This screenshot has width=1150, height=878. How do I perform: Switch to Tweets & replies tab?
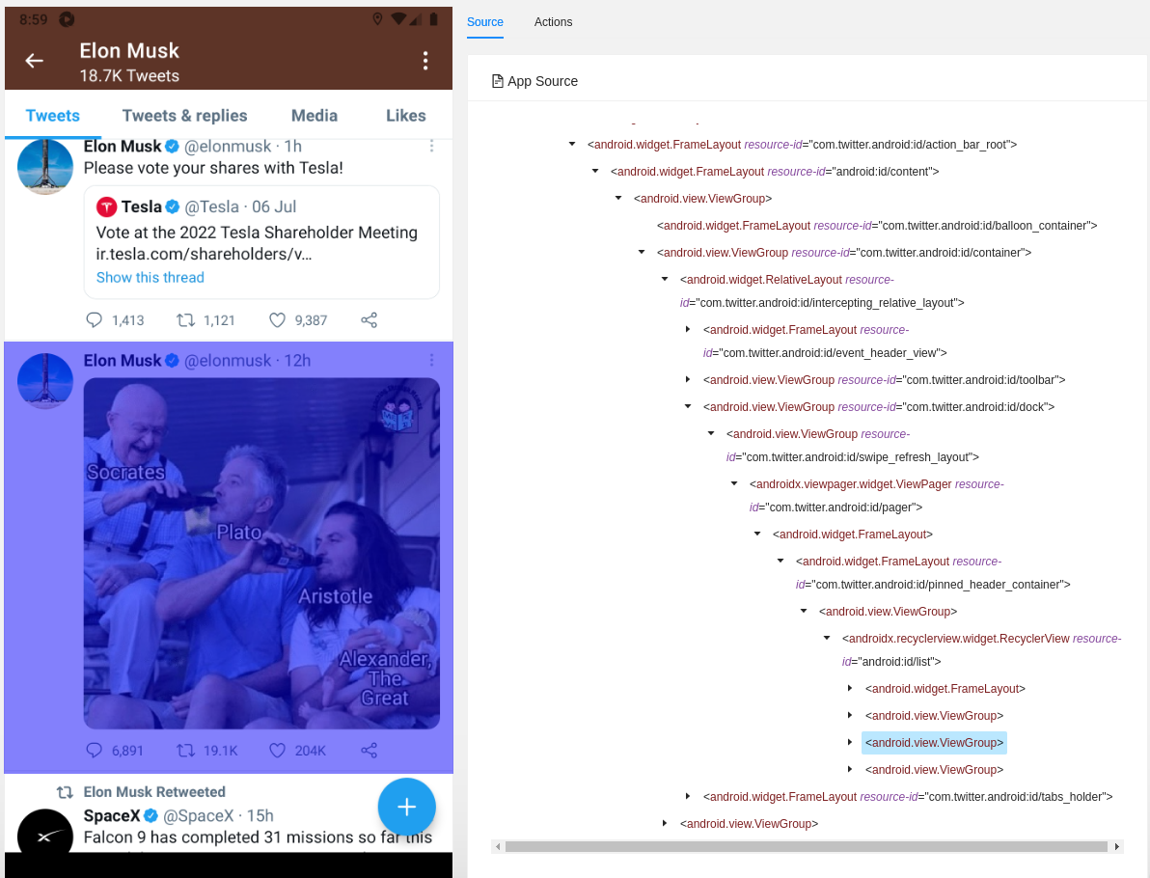tap(185, 115)
